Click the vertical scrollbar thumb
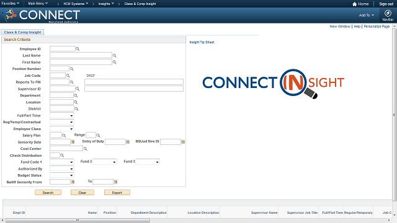The width and height of the screenshot is (397, 223). (395, 115)
